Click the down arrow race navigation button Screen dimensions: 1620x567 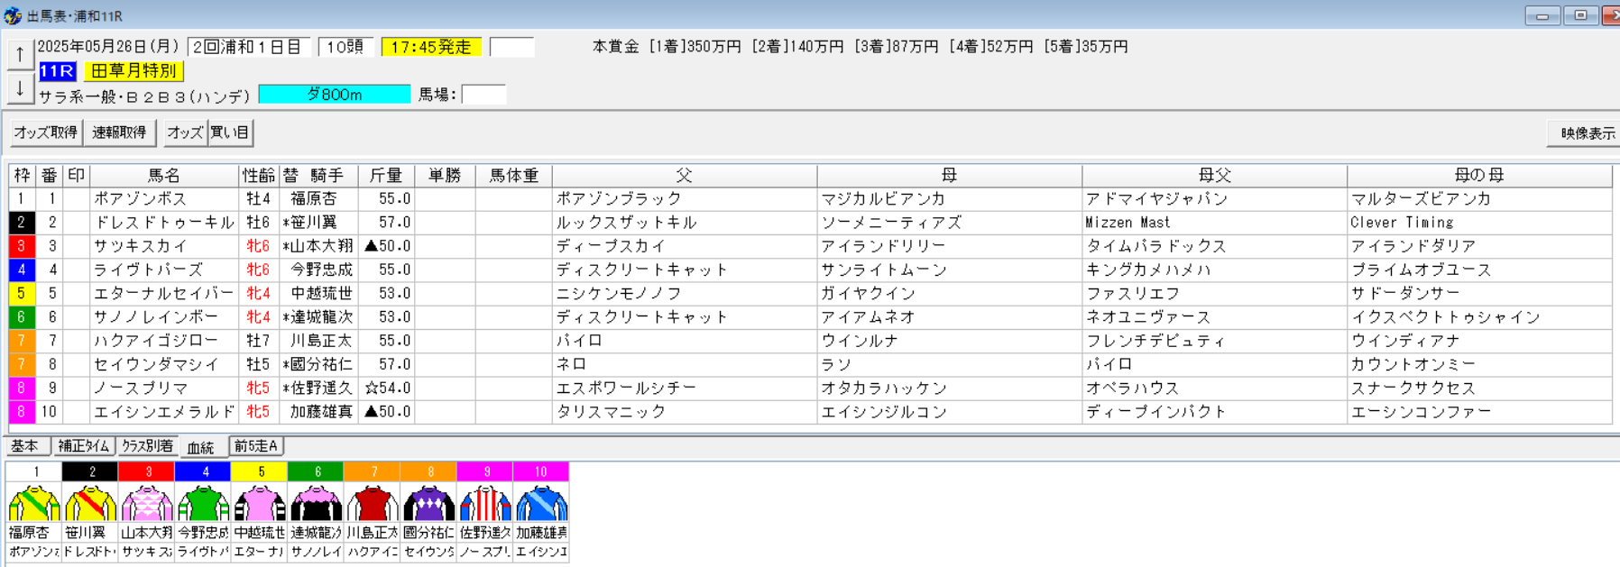tap(20, 88)
